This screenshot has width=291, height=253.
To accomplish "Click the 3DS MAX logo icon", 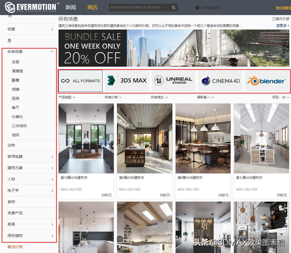I will click(111, 80).
